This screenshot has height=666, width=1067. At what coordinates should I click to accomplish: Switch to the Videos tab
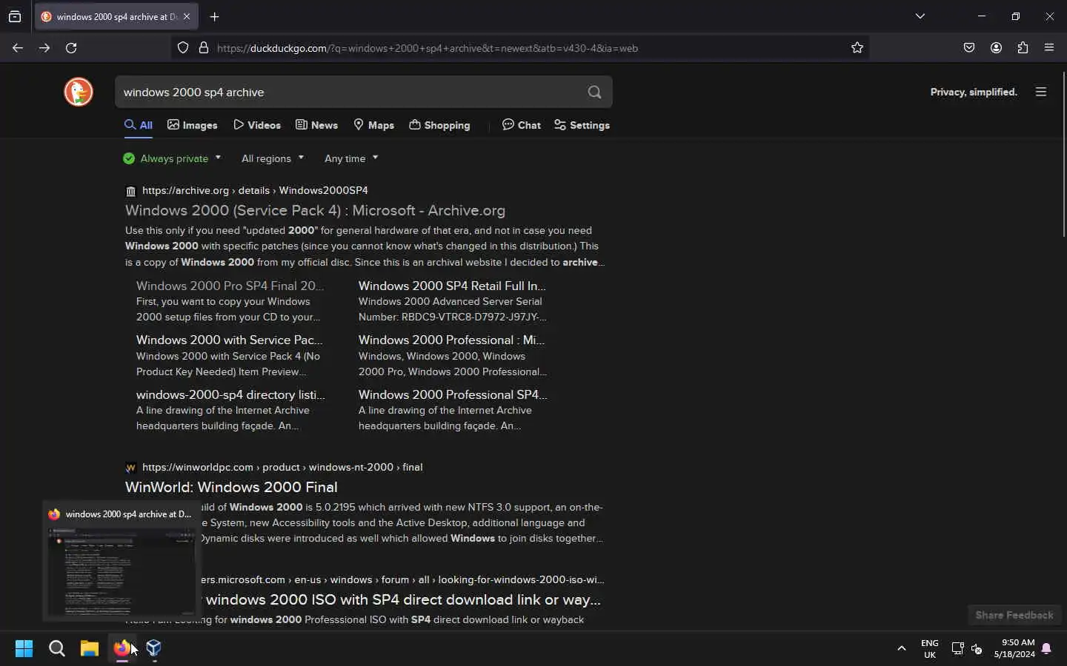[x=257, y=125]
